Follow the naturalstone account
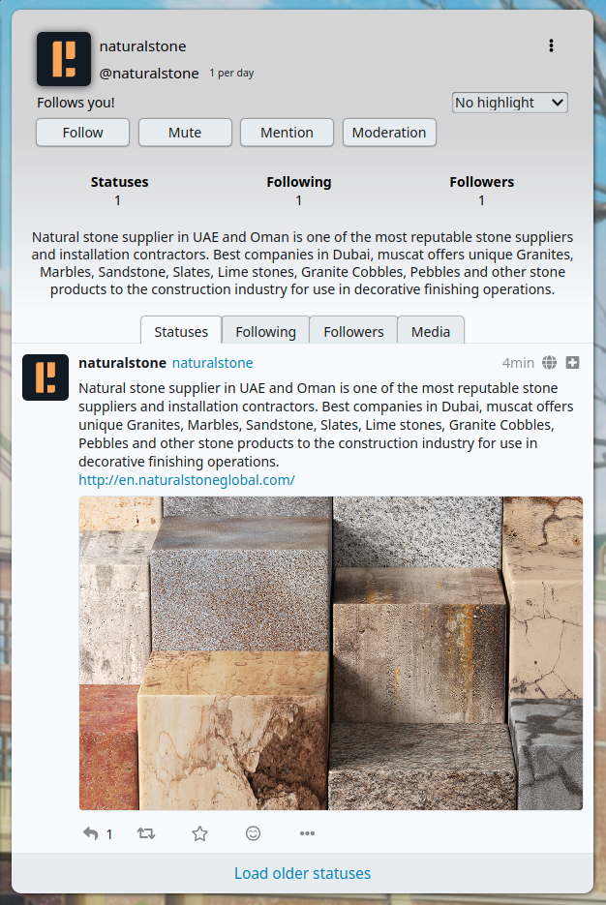The image size is (606, 905). (x=82, y=133)
